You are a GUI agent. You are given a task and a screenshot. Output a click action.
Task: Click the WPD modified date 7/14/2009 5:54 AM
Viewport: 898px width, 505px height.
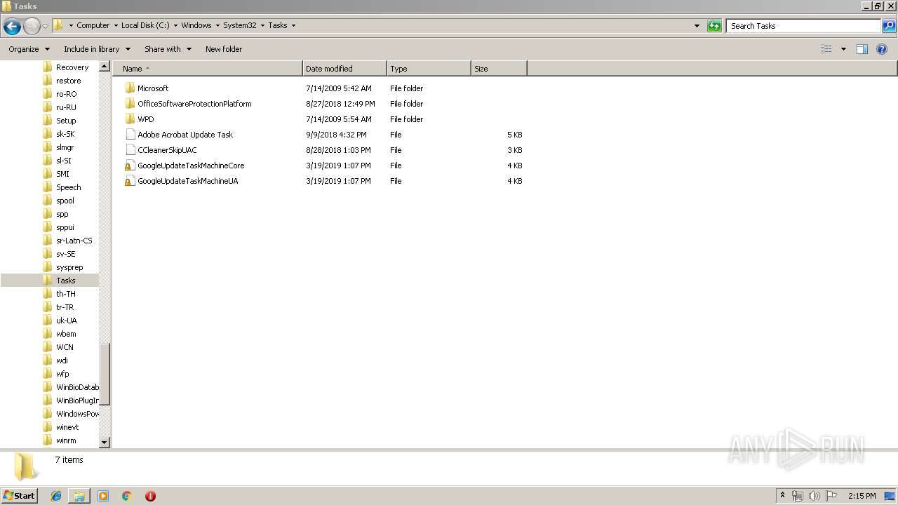click(x=339, y=119)
